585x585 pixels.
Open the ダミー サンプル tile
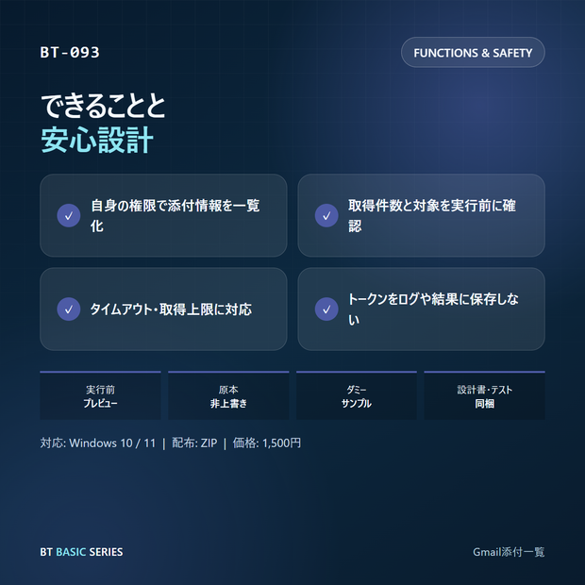click(357, 395)
